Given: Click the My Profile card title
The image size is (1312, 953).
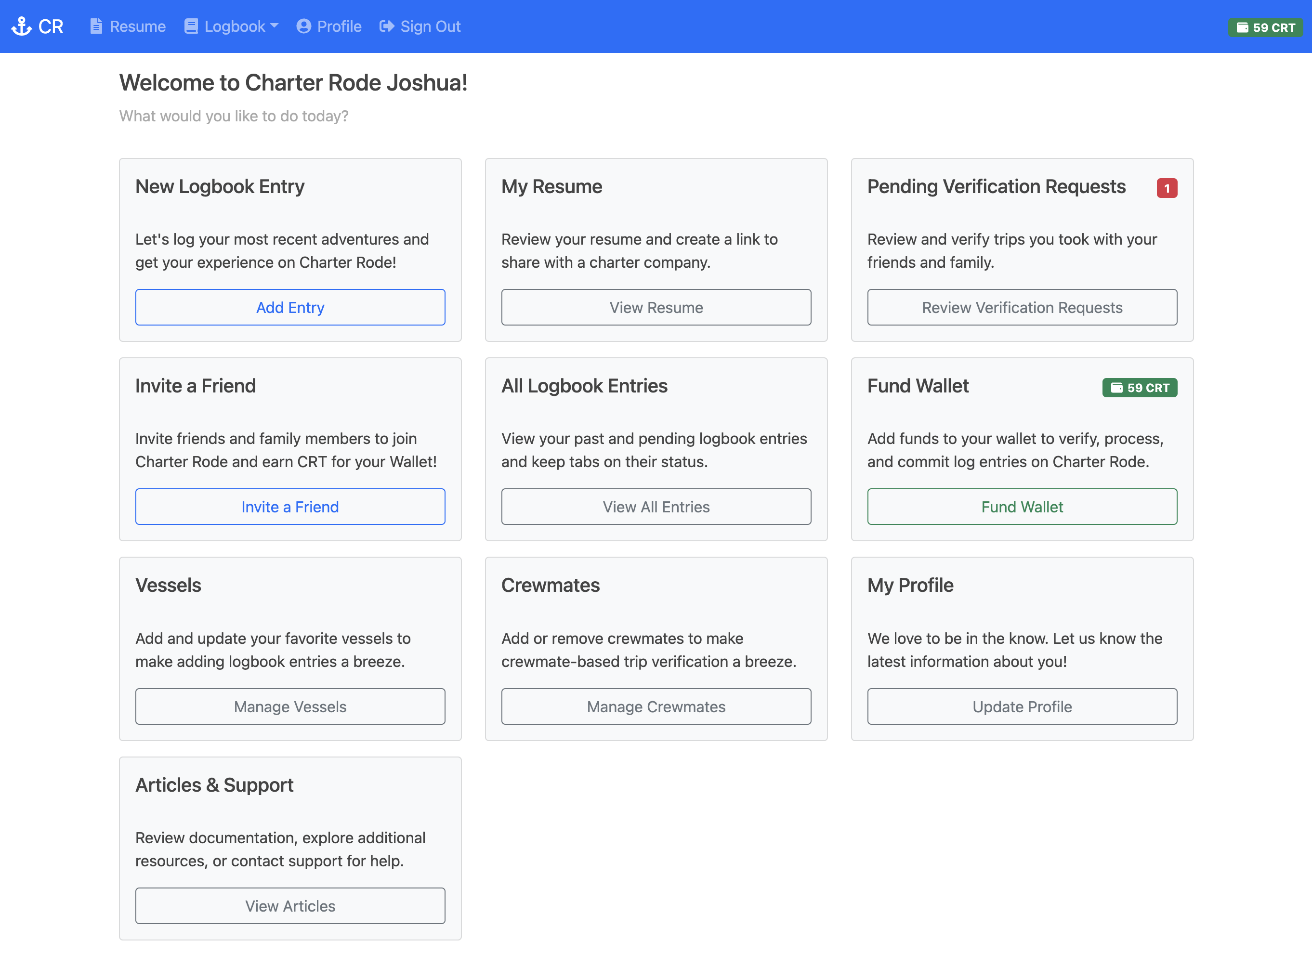Looking at the screenshot, I should coord(910,585).
